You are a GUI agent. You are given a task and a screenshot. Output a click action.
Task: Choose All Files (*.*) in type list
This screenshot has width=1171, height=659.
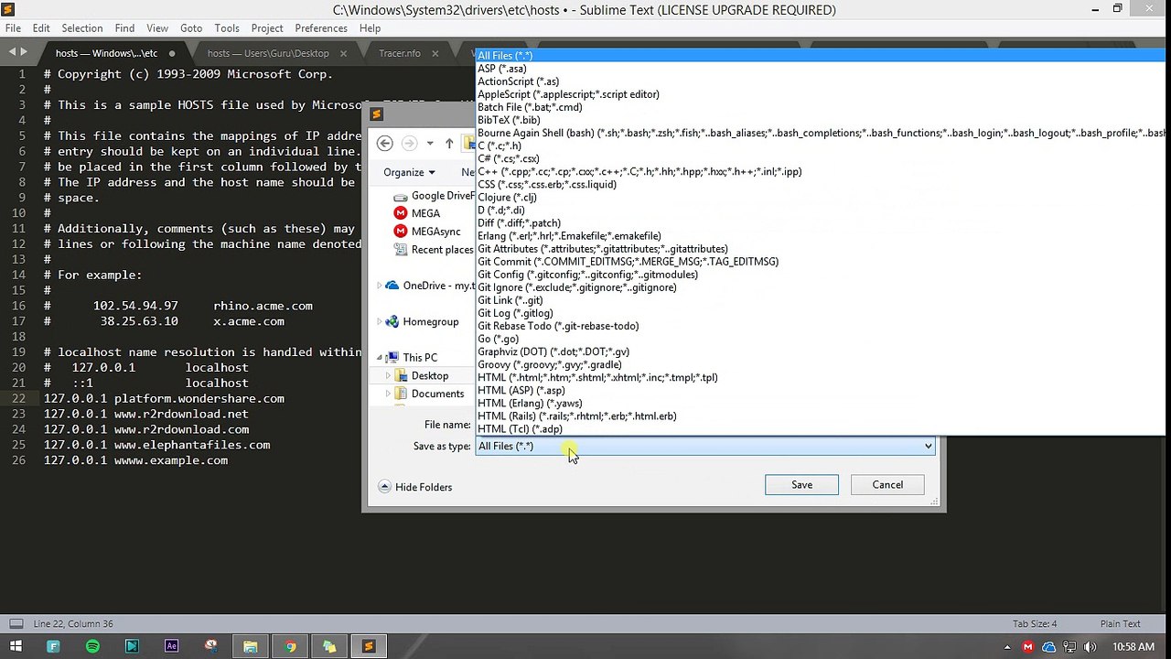820,56
